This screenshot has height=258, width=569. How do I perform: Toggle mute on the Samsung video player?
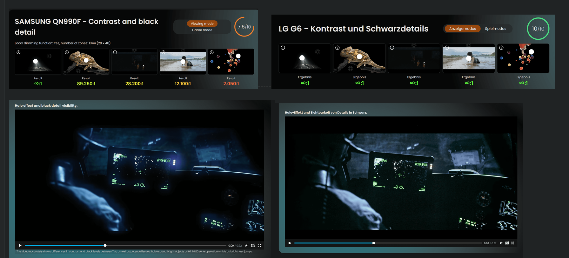[x=247, y=246]
